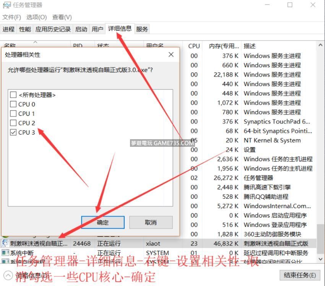Switch to the 进程 tab

tap(8, 29)
